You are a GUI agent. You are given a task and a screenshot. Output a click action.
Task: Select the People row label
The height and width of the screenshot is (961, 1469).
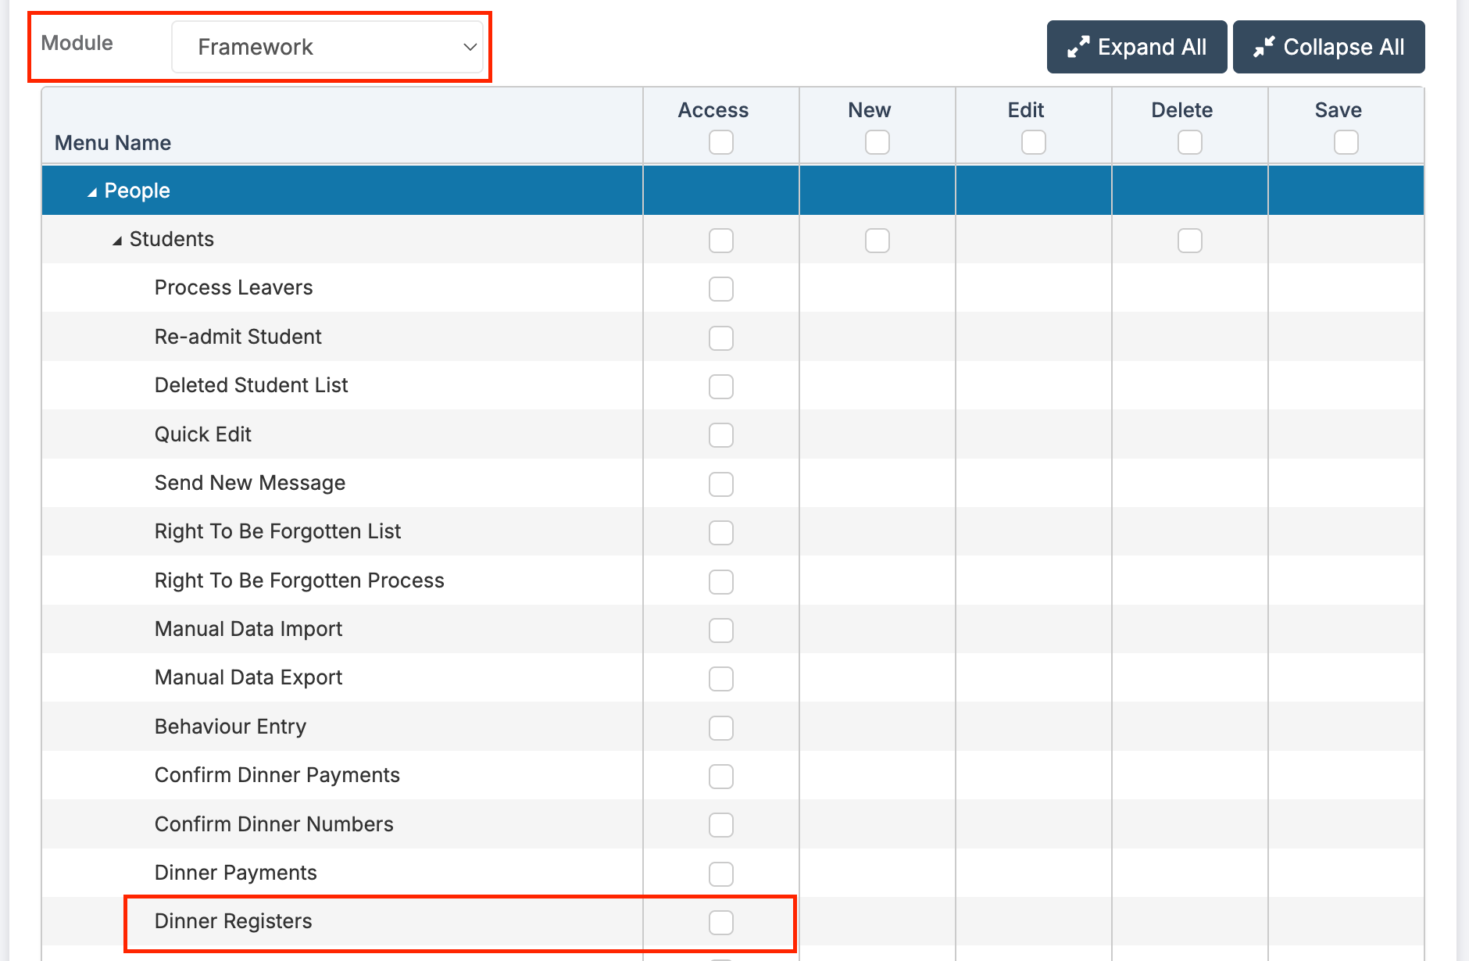[138, 191]
